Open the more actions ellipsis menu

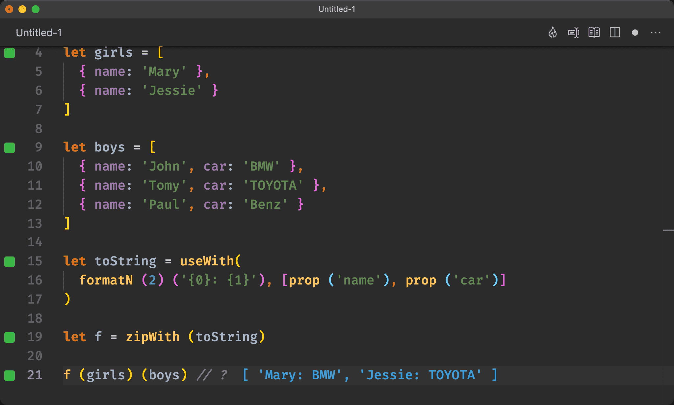coord(656,33)
